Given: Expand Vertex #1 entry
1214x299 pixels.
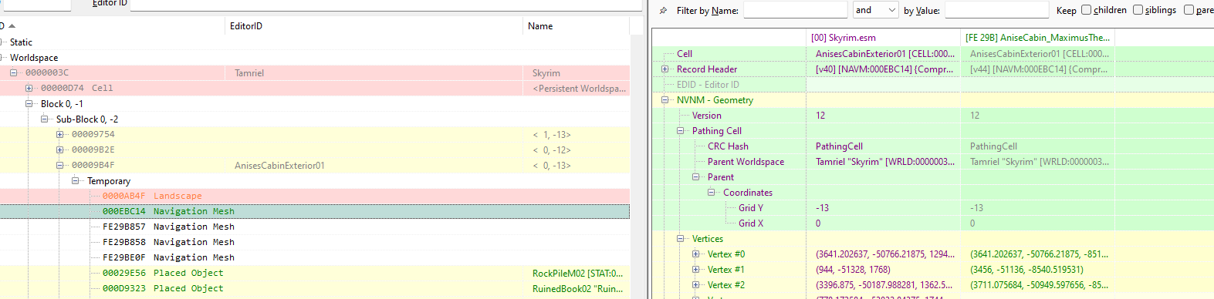Looking at the screenshot, I should tap(696, 270).
